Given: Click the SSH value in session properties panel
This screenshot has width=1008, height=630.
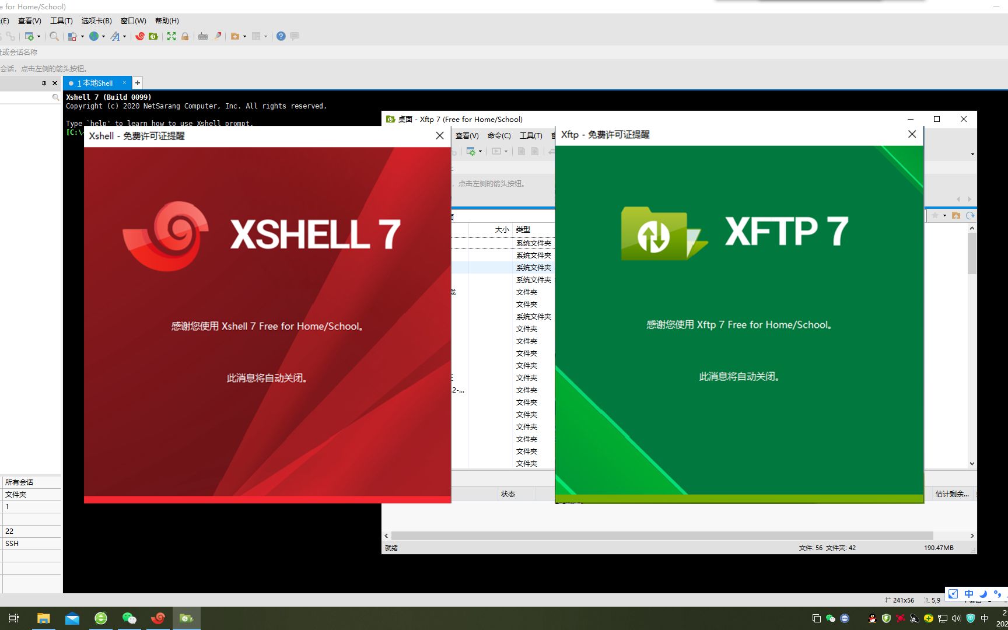Looking at the screenshot, I should 12,544.
